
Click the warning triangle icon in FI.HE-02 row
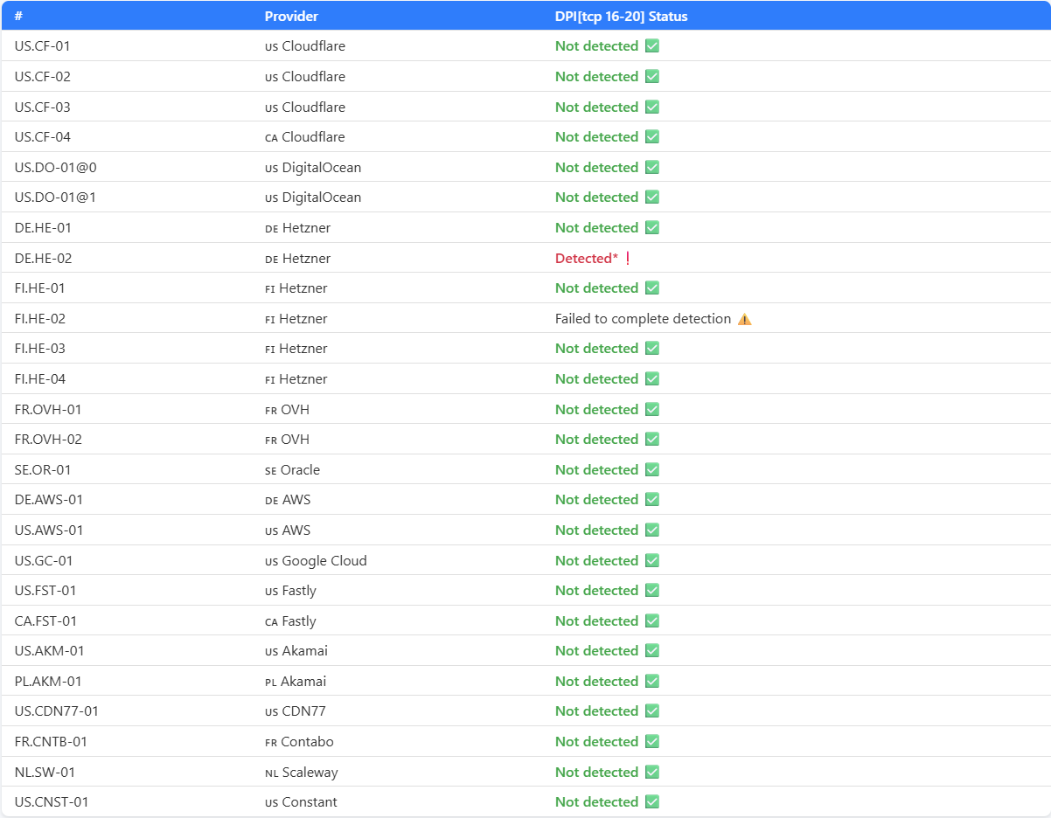point(744,319)
